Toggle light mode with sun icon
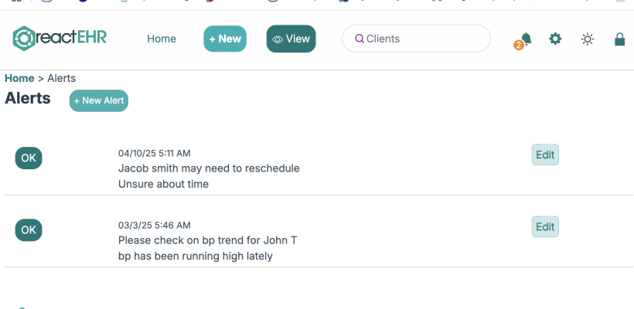This screenshot has width=634, height=309. 588,39
